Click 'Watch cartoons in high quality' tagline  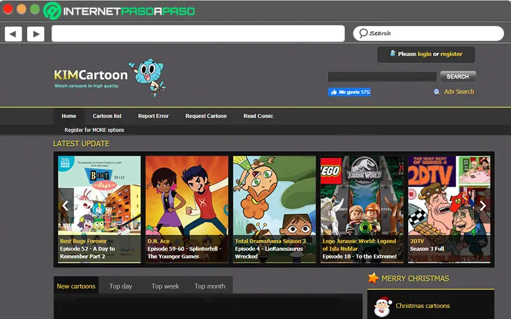point(86,86)
